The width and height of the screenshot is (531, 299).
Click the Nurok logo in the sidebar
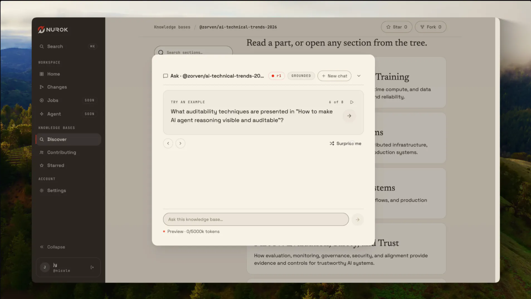(53, 30)
